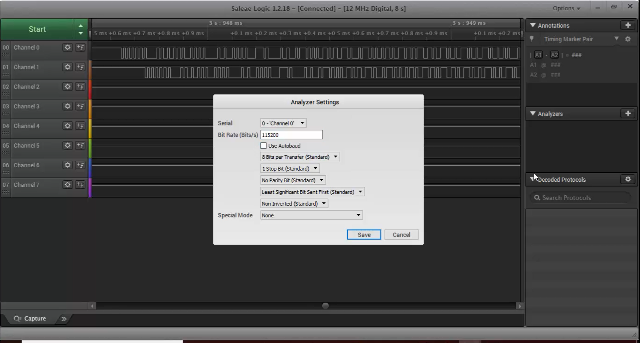The height and width of the screenshot is (343, 640).
Task: Open Channel 6 settings gear
Action: click(67, 165)
